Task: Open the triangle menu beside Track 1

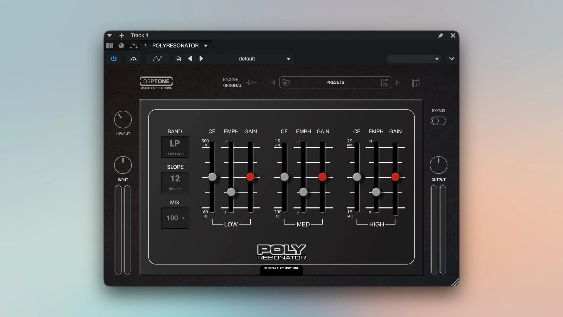Action: click(109, 36)
